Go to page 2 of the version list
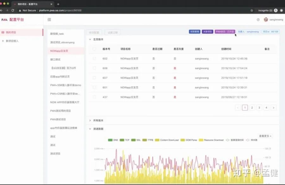This screenshot has width=285, height=185. [252, 108]
